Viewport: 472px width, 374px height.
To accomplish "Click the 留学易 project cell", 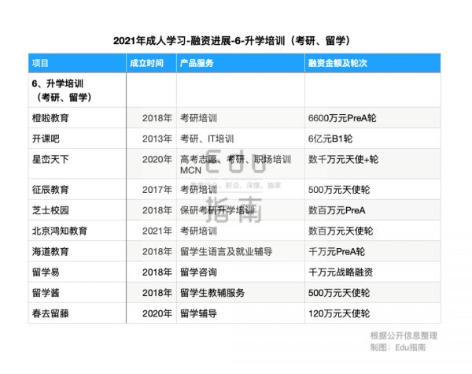I will click(x=44, y=272).
